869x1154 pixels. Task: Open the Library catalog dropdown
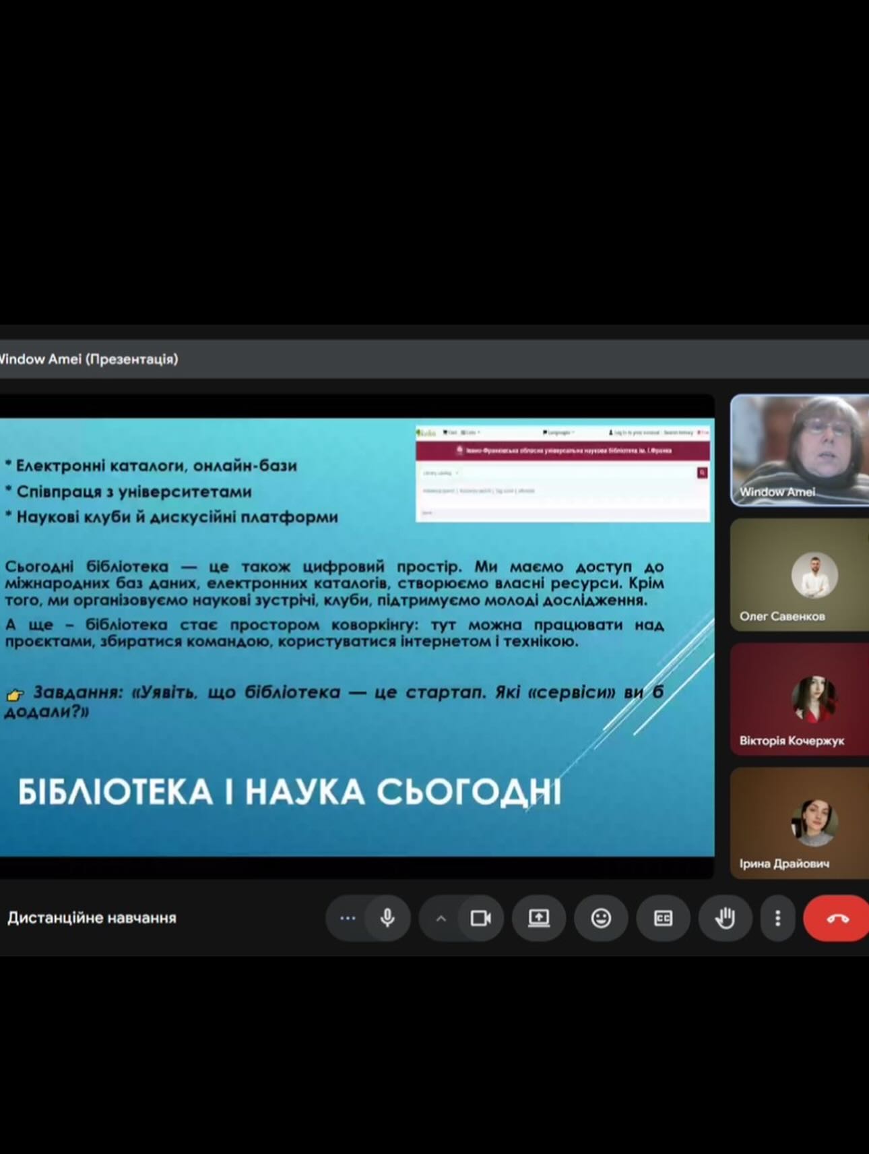tap(441, 473)
